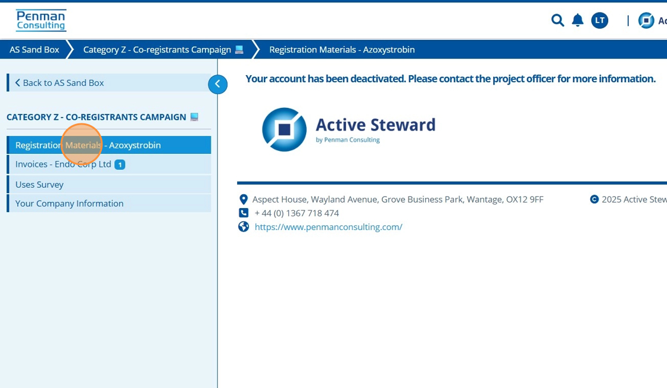Open Your Company Information

[109, 203]
